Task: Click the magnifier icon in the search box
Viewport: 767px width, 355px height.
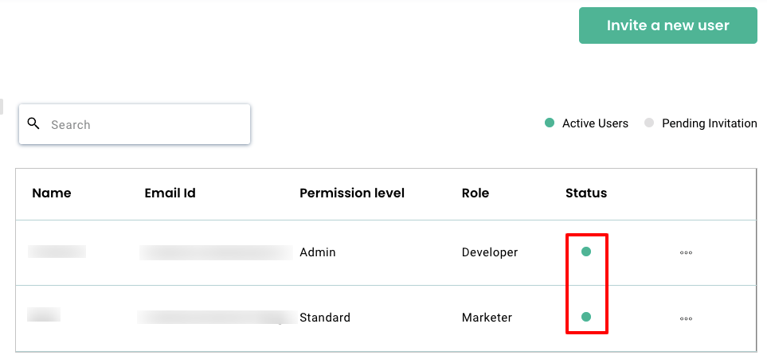Action: pyautogui.click(x=33, y=123)
